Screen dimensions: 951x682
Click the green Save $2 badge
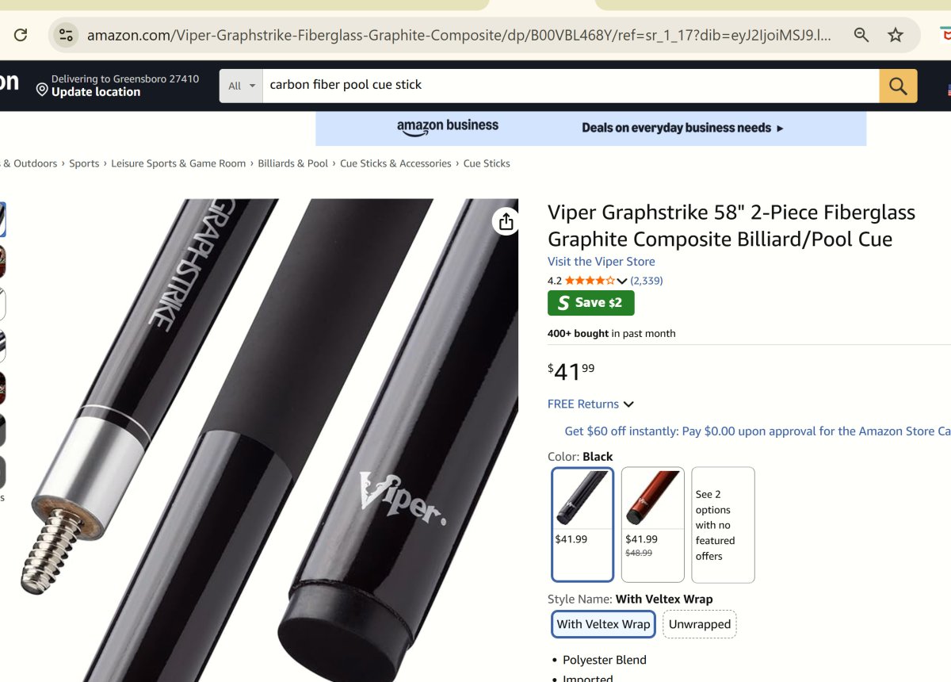tap(590, 302)
